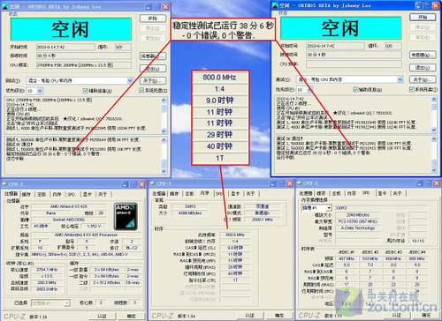Click ORTHOS title icon in right window
Screen dimensions: 442x321
coord(275,5)
